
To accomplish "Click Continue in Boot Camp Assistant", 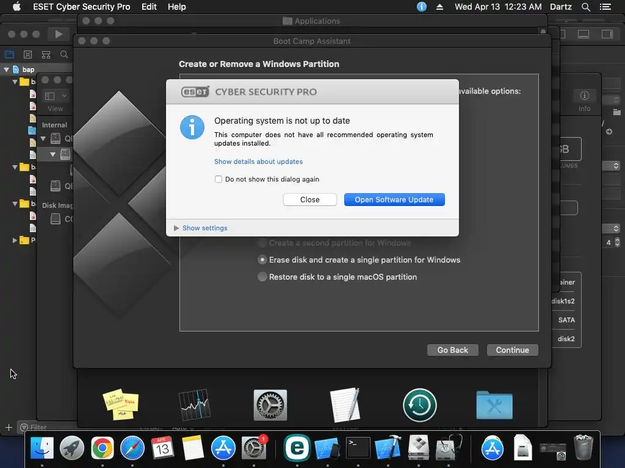I will (x=513, y=350).
